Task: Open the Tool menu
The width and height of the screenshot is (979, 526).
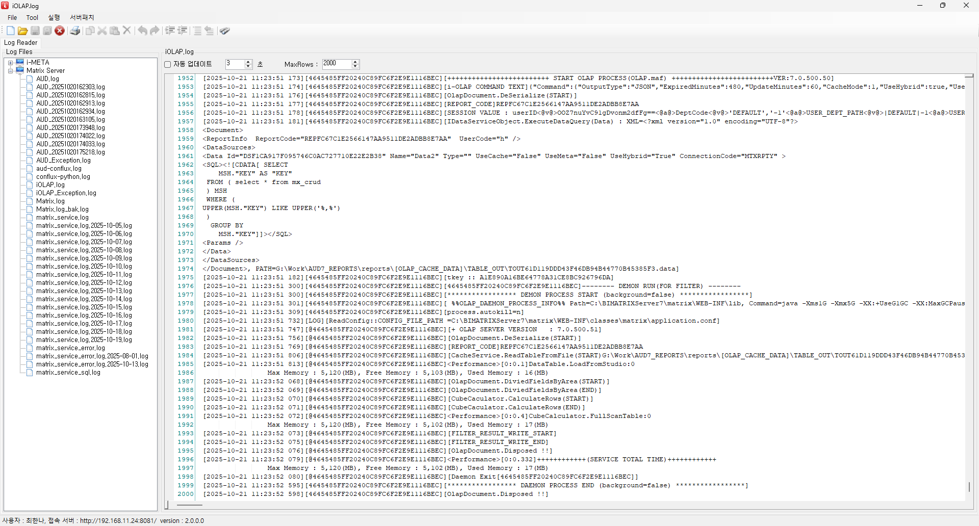Action: click(32, 17)
